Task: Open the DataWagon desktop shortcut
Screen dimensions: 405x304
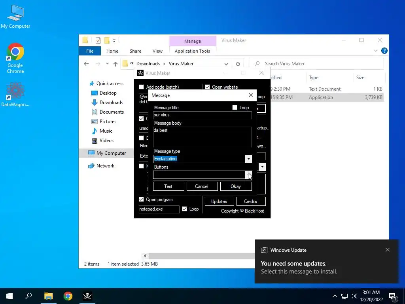Action: (15, 94)
